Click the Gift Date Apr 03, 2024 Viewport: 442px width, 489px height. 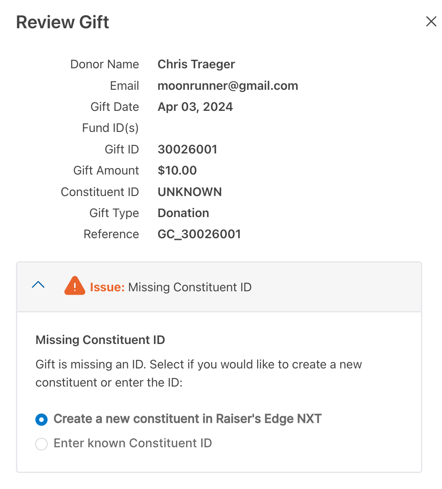pos(195,107)
